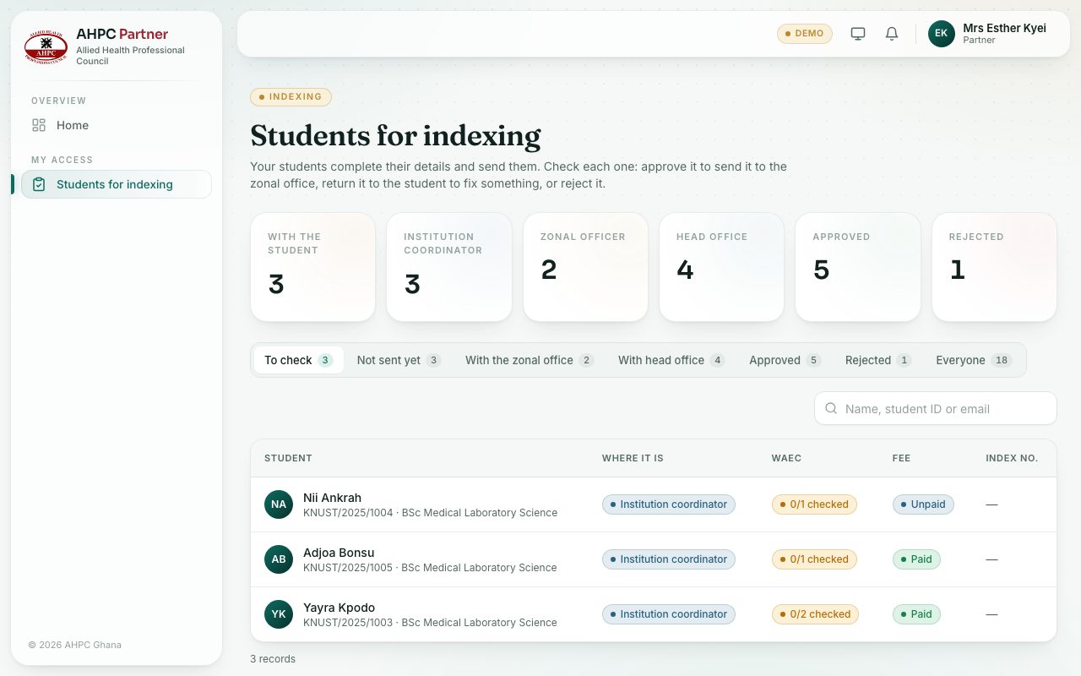Click the Zonal Officer stat card
The width and height of the screenshot is (1081, 676).
(586, 267)
